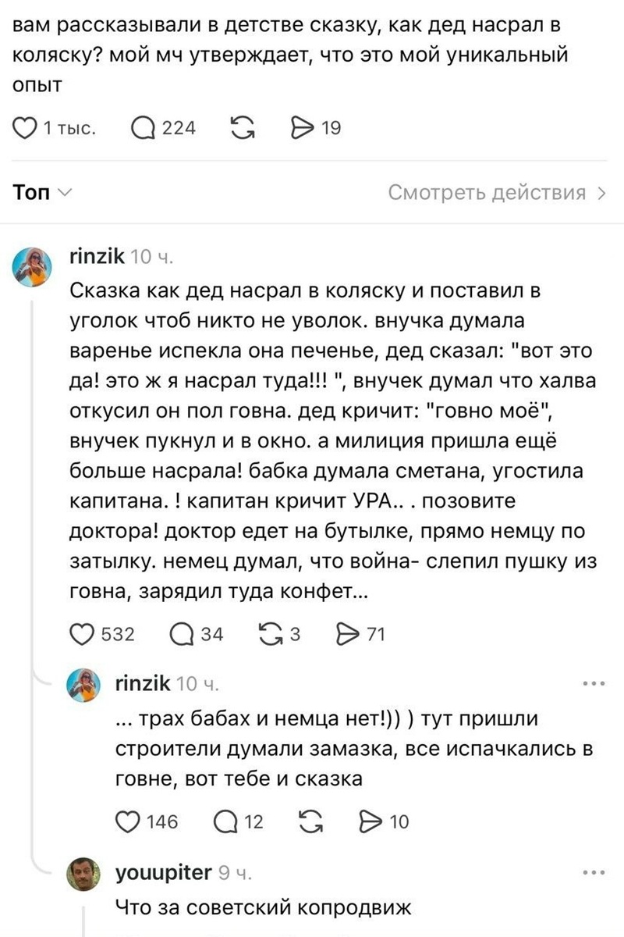The image size is (624, 937).
Task: Open rinzik's profile from the first comment username
Action: coord(97,256)
